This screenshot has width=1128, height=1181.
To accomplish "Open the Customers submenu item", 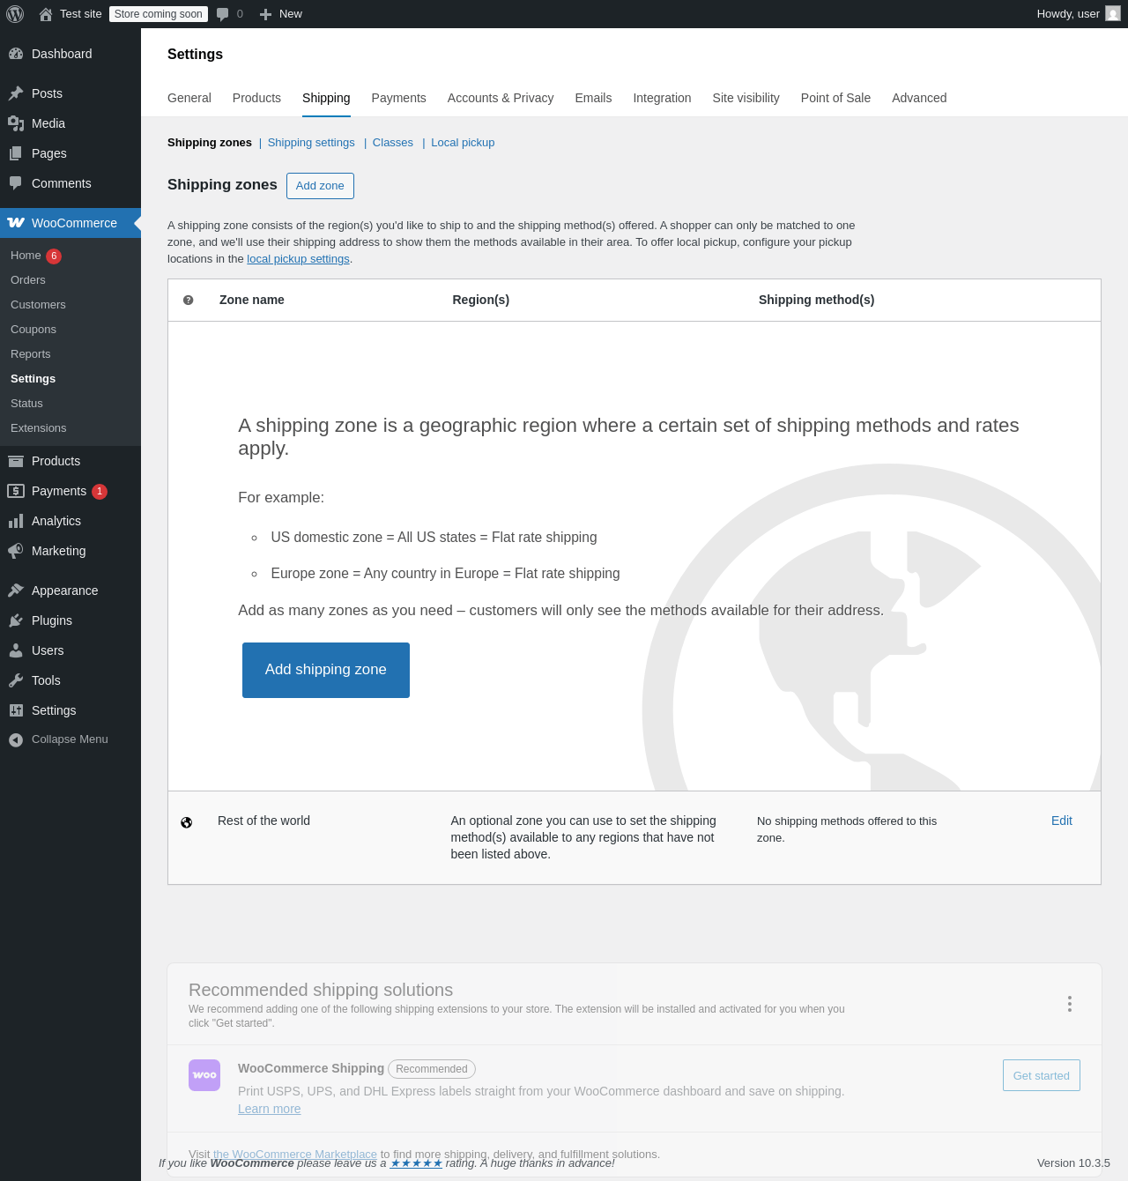I will pyautogui.click(x=38, y=305).
